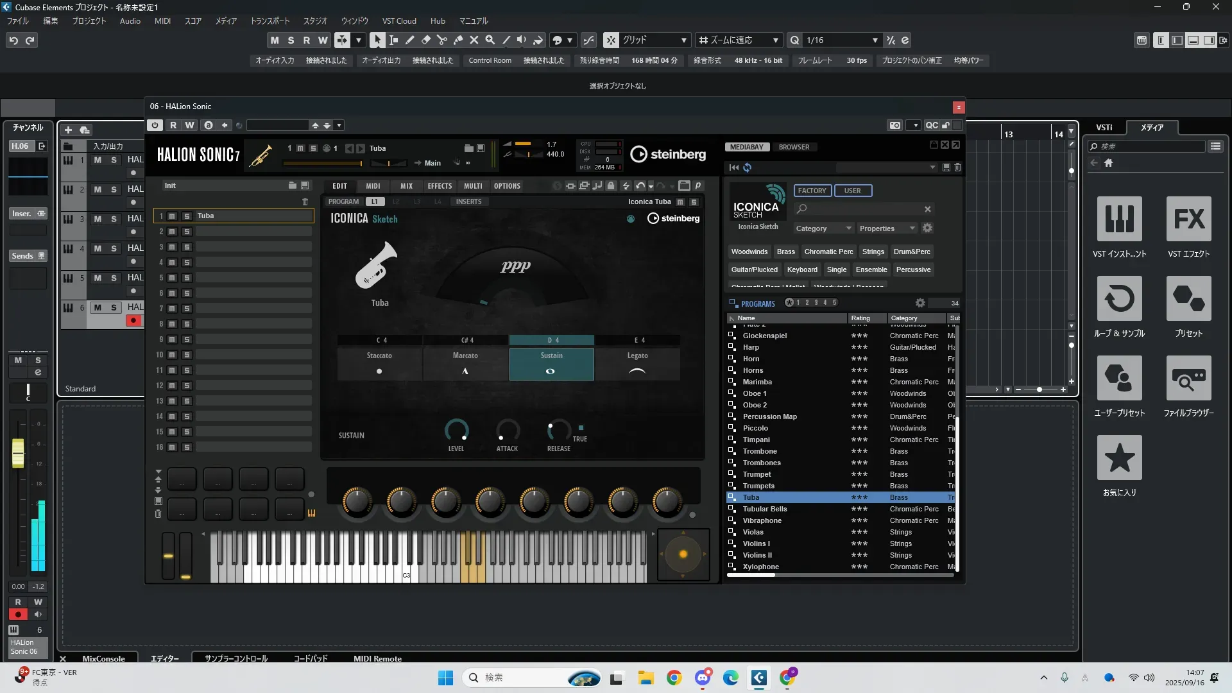Toggle record enable on track 6
Viewport: 1232px width, 693px height.
click(x=133, y=320)
